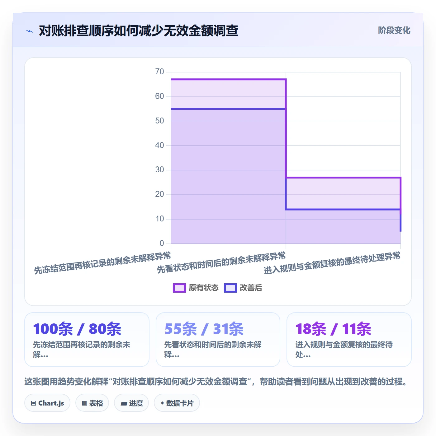Click the y-axis value 60

pyautogui.click(x=159, y=96)
